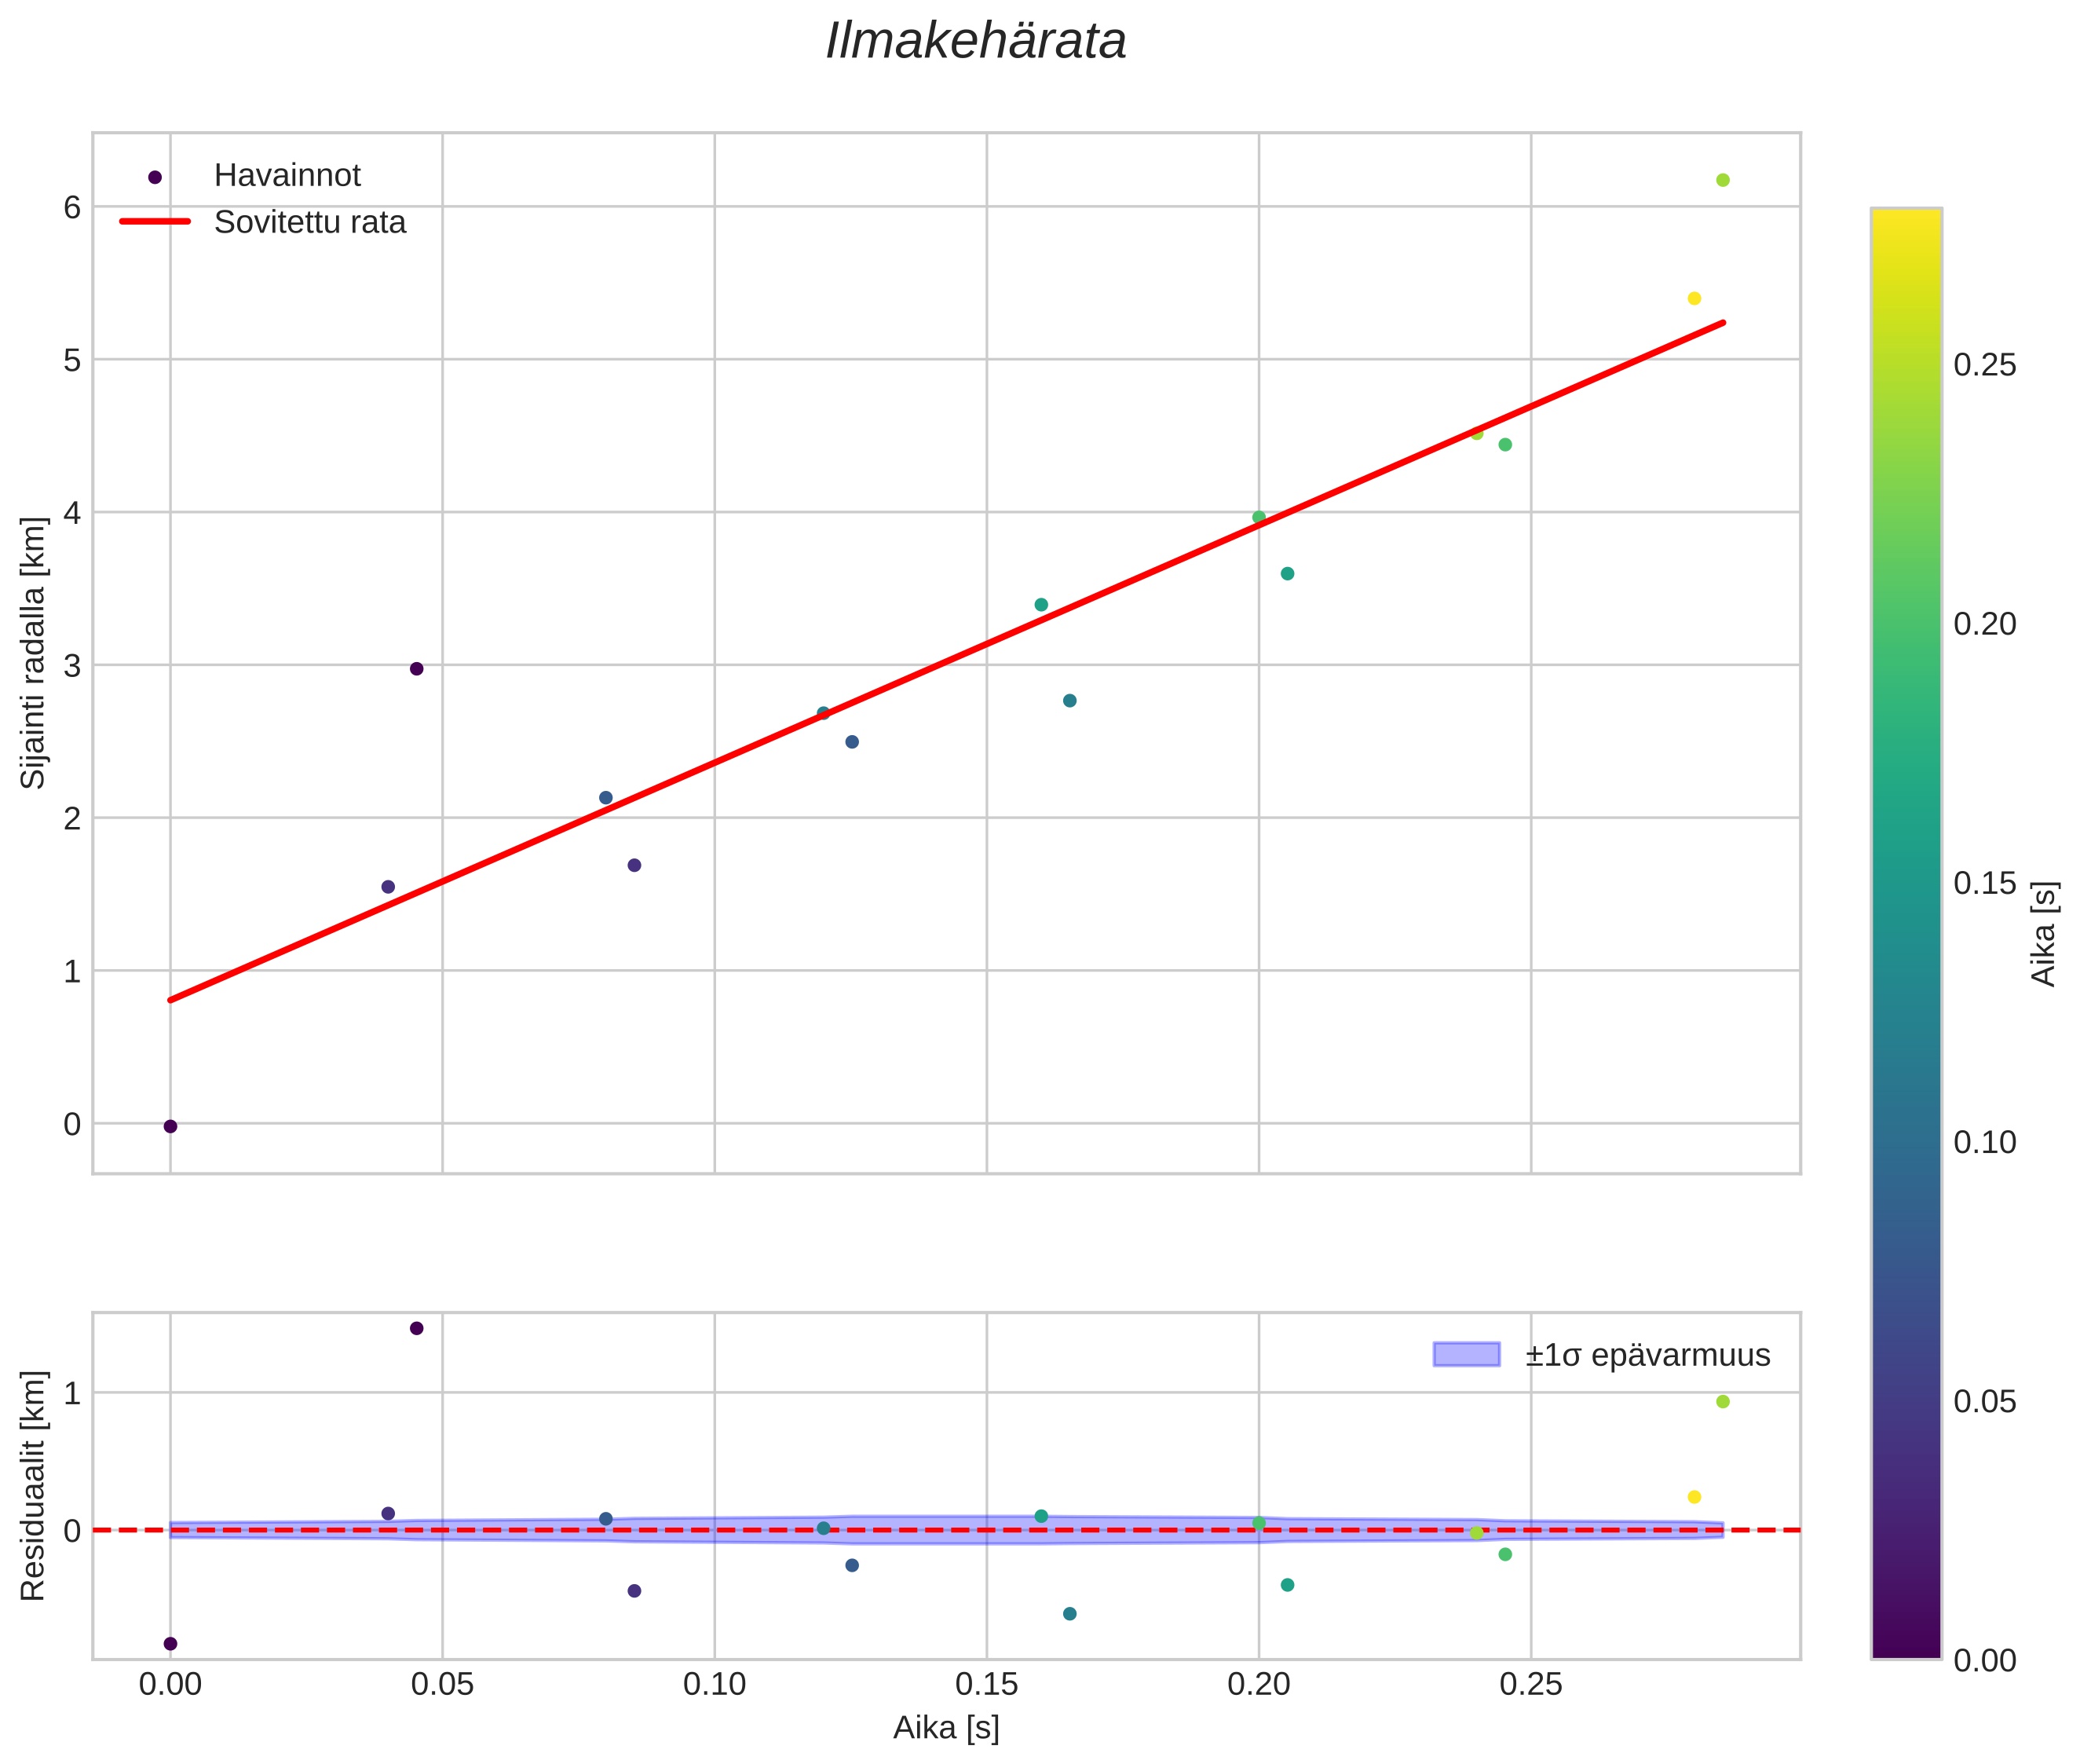
Task: Click the Sovitettu rata legend text
Action: [x=310, y=222]
